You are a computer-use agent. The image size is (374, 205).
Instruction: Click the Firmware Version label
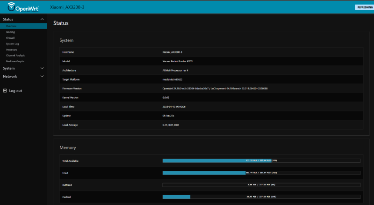[72, 88]
